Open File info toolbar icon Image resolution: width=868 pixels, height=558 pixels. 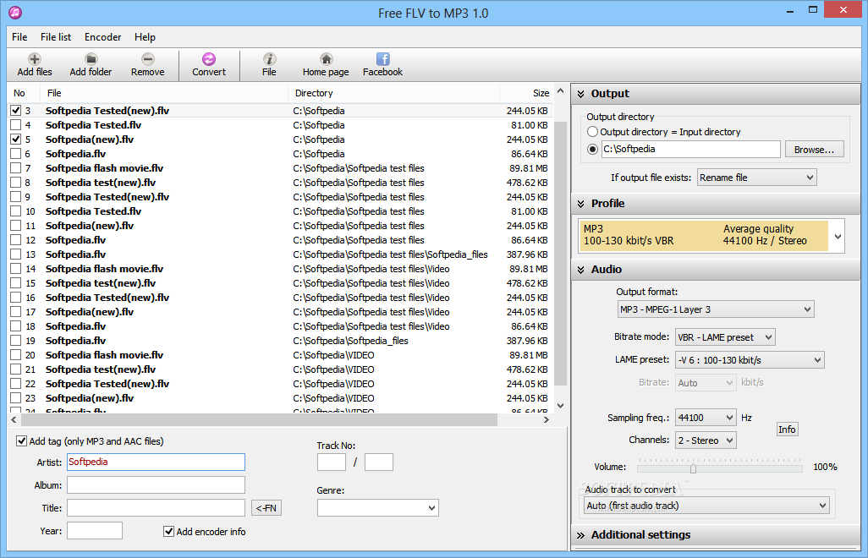[269, 65]
